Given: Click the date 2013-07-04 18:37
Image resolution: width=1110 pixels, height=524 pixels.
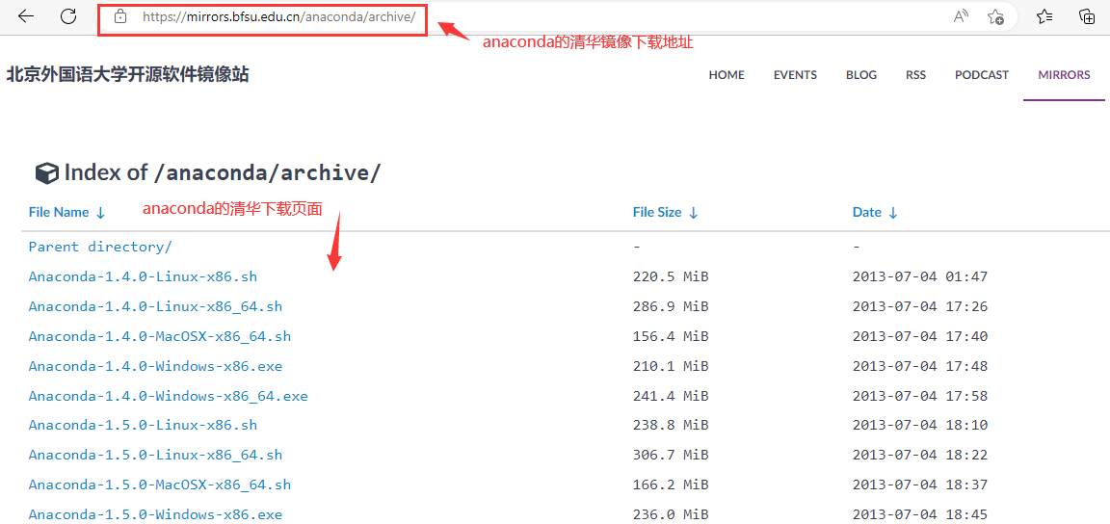Looking at the screenshot, I should 919,485.
